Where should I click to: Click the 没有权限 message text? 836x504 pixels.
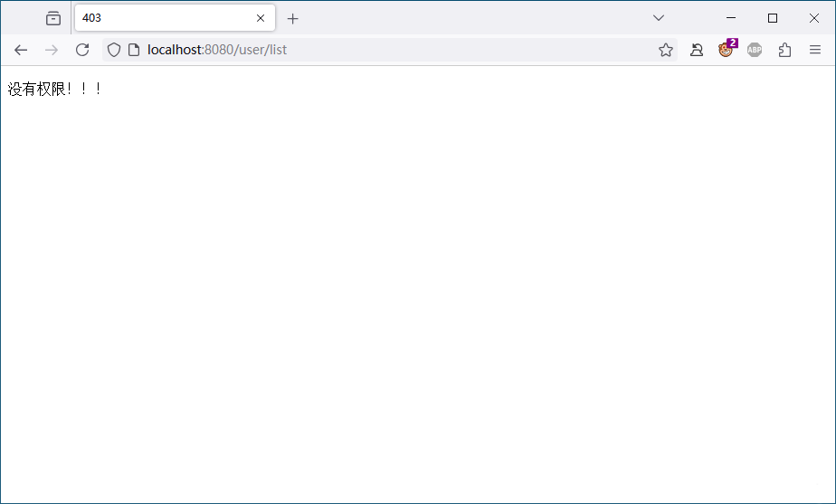(x=54, y=89)
